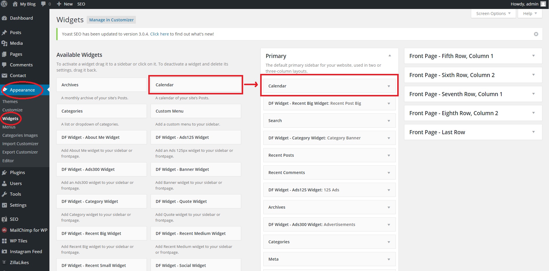This screenshot has height=271, width=549.
Task: Open the Help tab dropdown
Action: pos(530,14)
